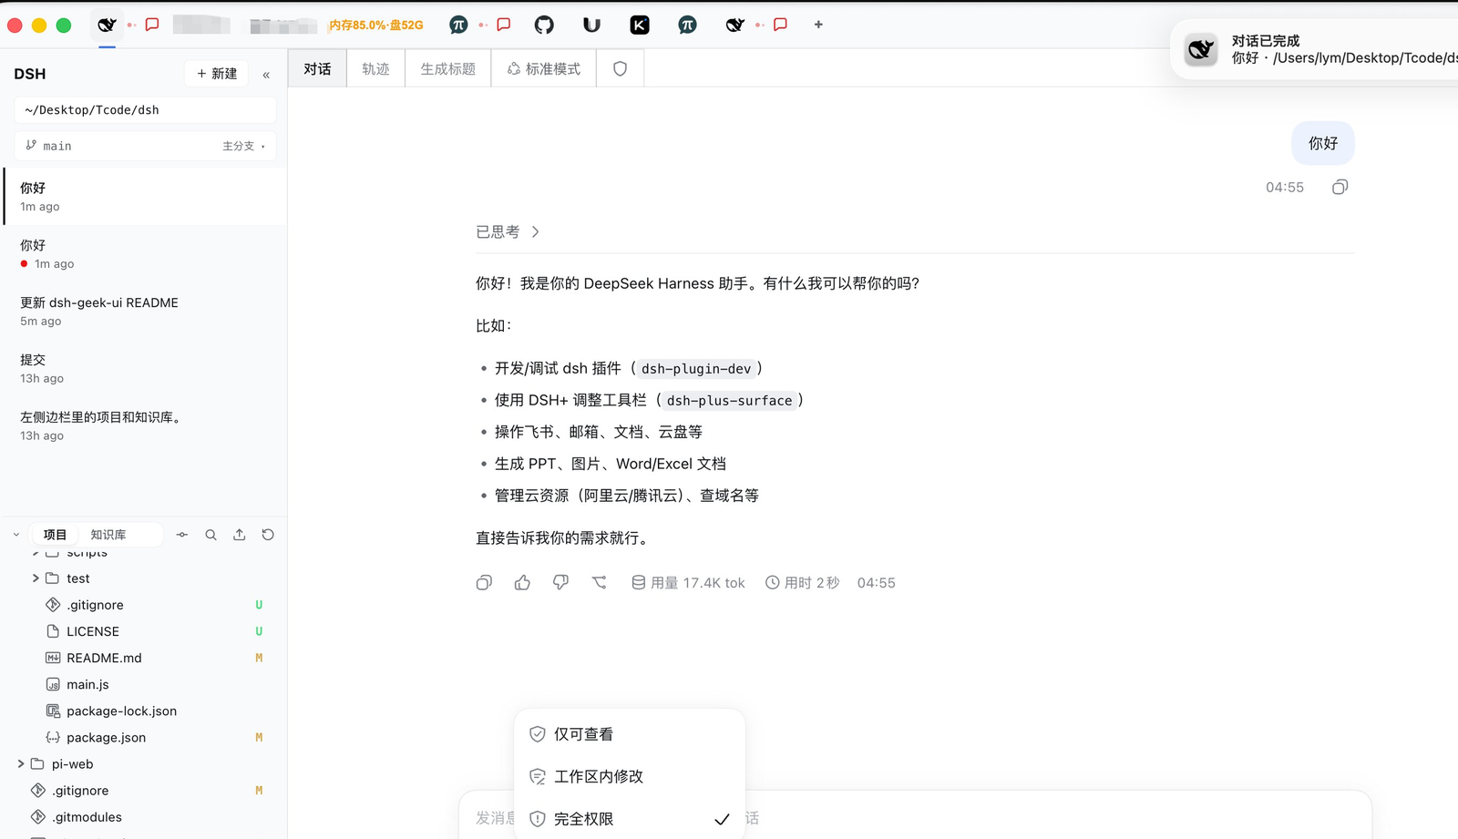The width and height of the screenshot is (1458, 839).
Task: Click the commit graph icon in project panel
Action: [182, 535]
